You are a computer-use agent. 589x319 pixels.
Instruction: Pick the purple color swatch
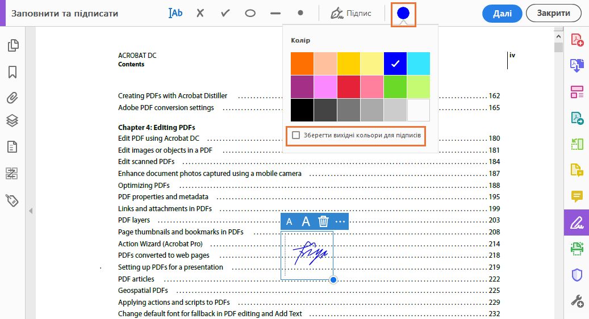pyautogui.click(x=302, y=87)
